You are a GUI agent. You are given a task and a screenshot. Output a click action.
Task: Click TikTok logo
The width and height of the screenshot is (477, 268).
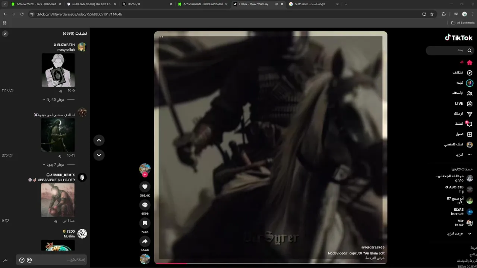(458, 37)
